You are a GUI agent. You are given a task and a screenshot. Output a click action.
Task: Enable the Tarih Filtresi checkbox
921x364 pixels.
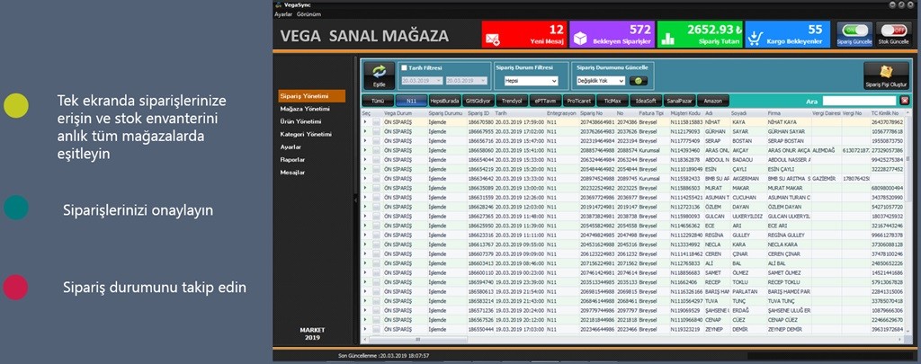(x=404, y=67)
